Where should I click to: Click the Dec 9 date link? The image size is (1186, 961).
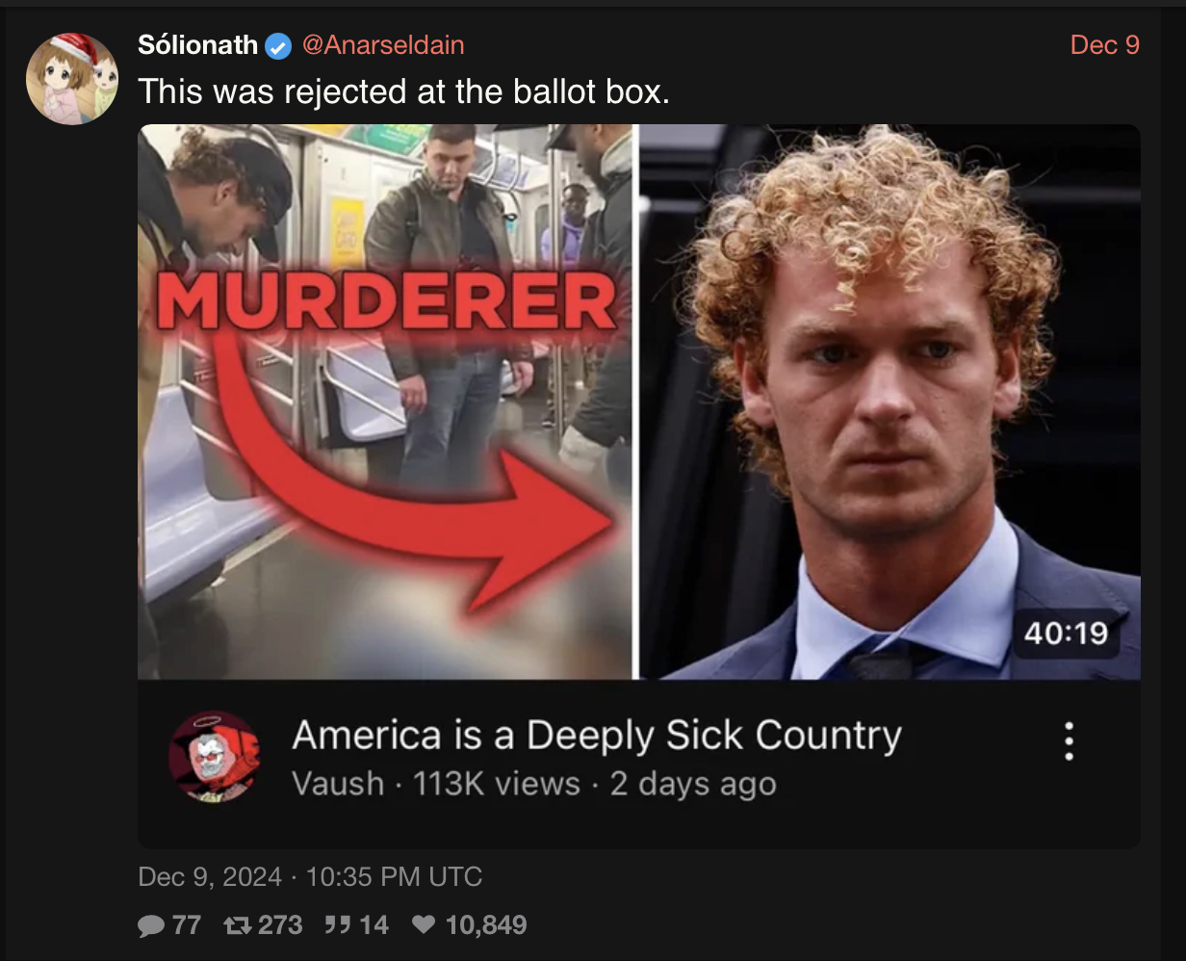click(1105, 44)
